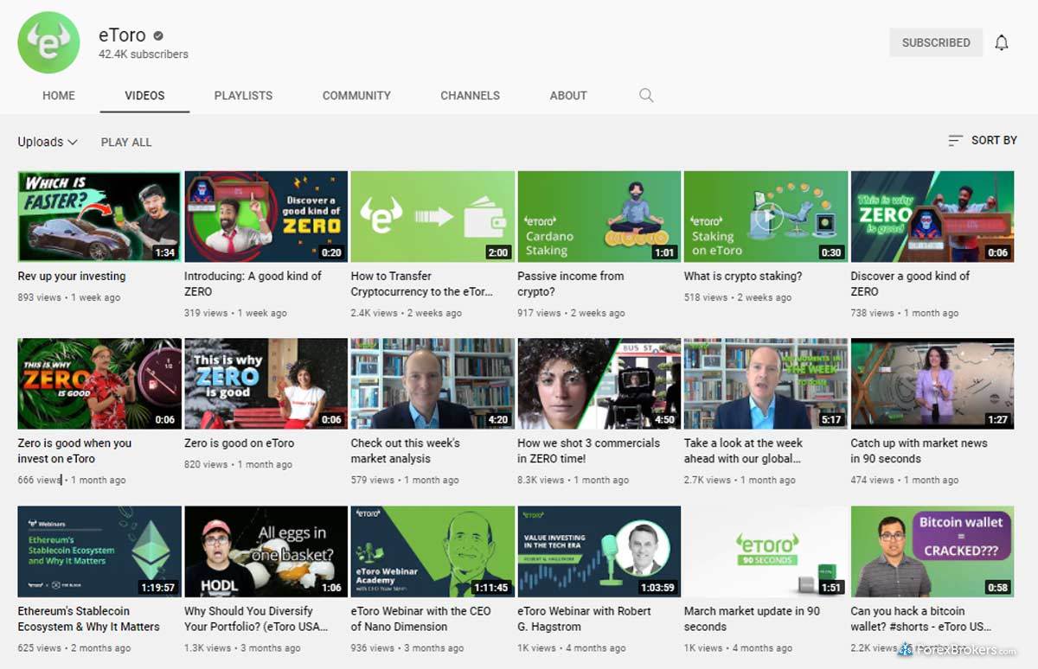Open the 'Rev up your investing' video title
The width and height of the screenshot is (1038, 669).
(x=72, y=277)
